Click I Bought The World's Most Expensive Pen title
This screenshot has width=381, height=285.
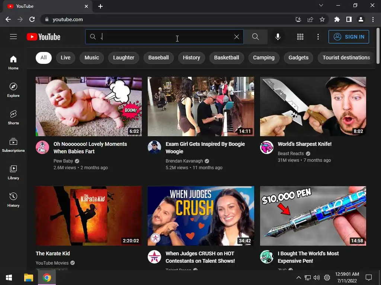(x=308, y=257)
